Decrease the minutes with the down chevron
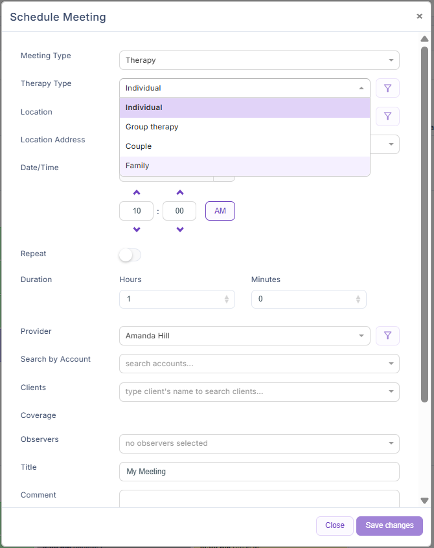 point(179,230)
